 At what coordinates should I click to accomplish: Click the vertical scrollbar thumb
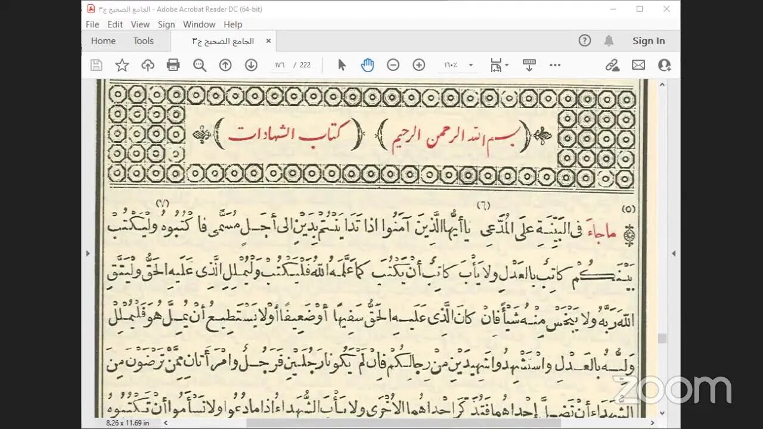point(662,338)
